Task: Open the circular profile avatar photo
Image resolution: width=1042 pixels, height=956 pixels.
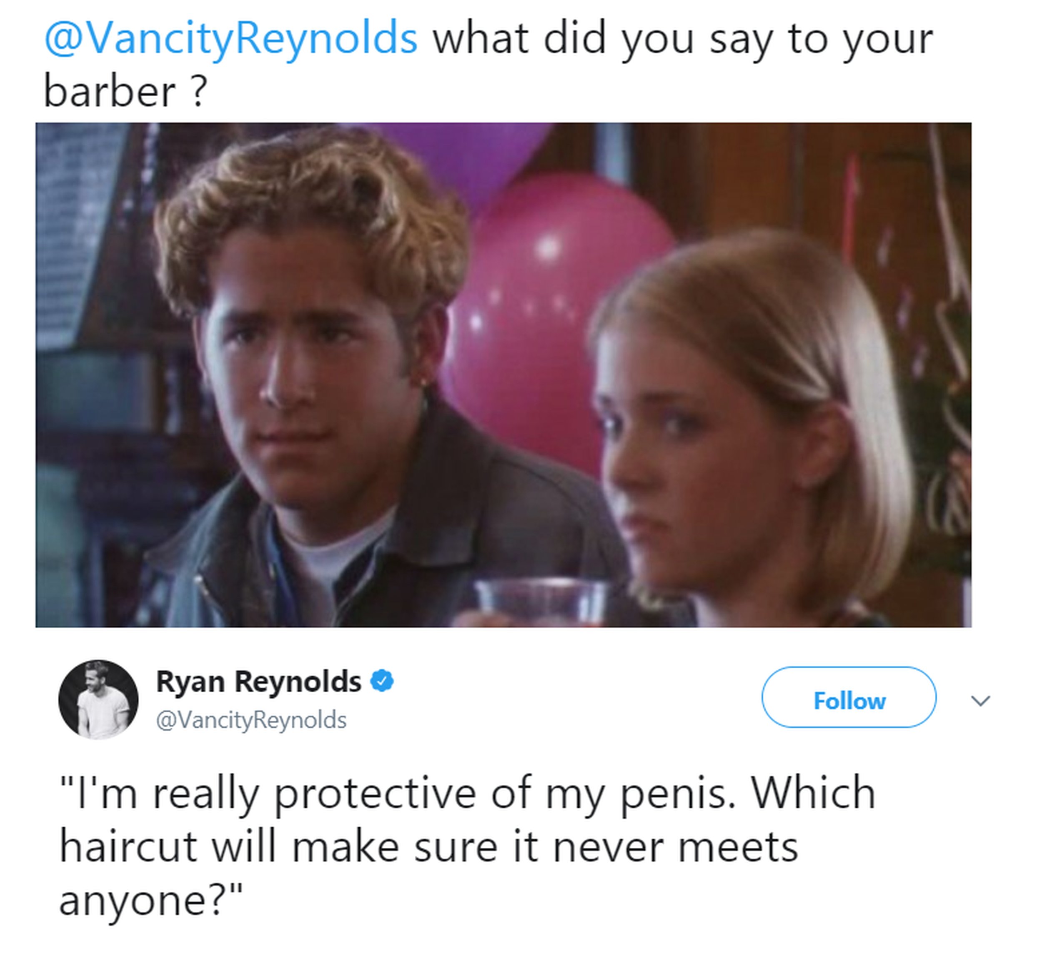Action: tap(98, 699)
